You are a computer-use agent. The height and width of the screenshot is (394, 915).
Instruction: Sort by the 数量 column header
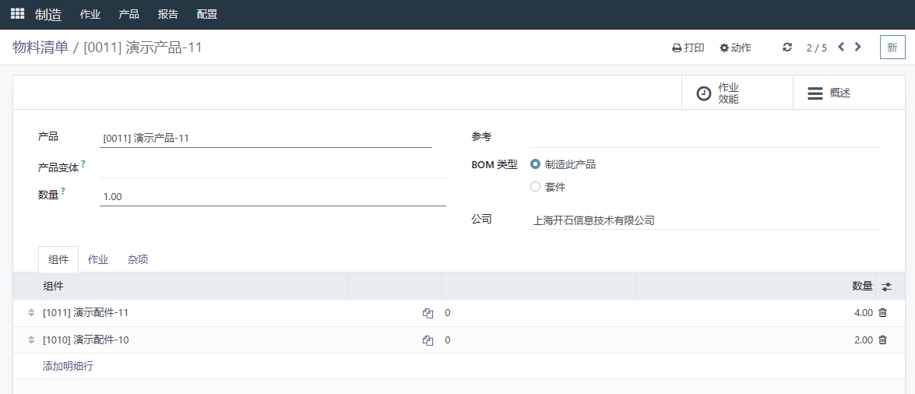[x=755, y=286]
